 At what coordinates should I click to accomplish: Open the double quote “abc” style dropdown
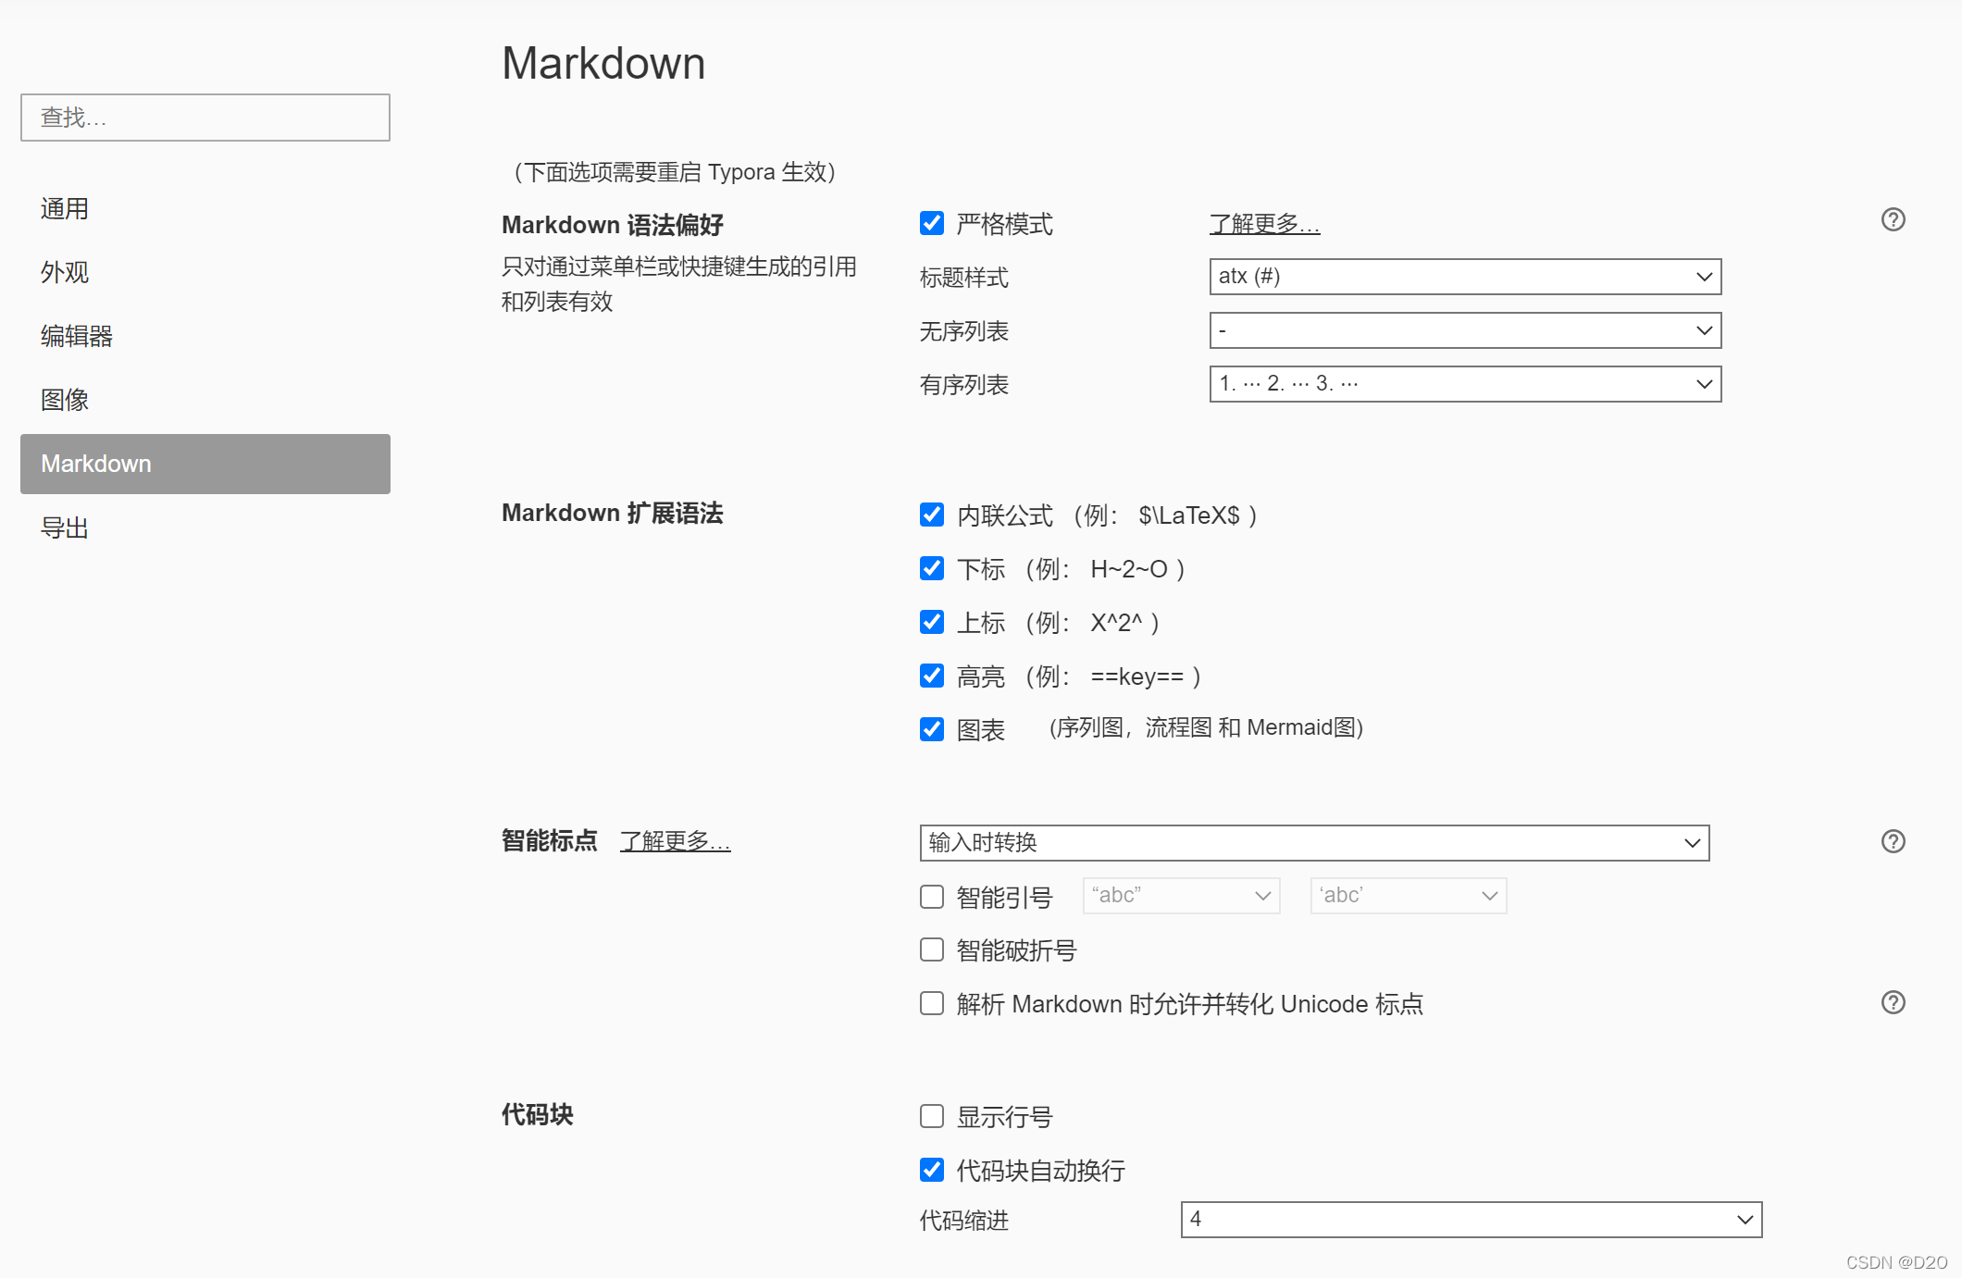pyautogui.click(x=1181, y=896)
